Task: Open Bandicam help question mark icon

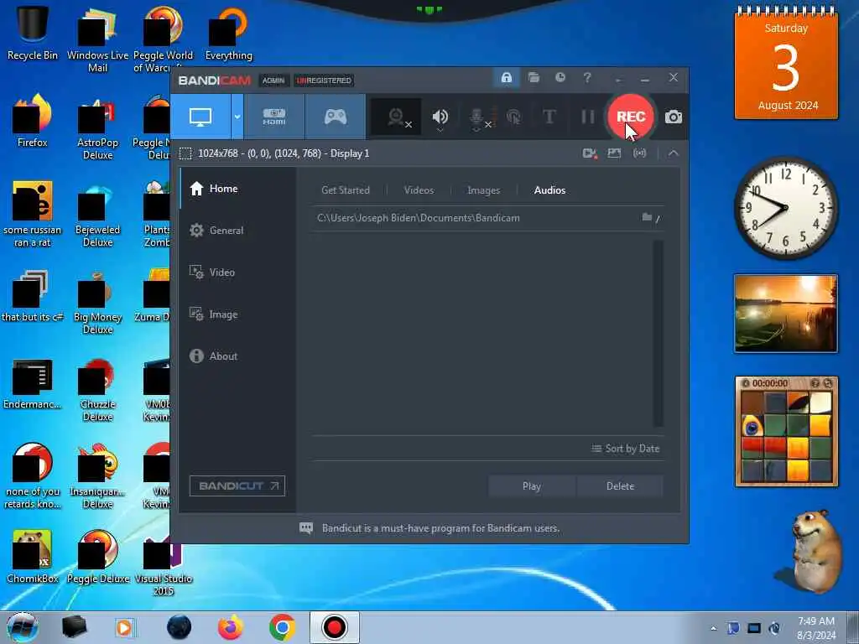Action: click(x=587, y=78)
